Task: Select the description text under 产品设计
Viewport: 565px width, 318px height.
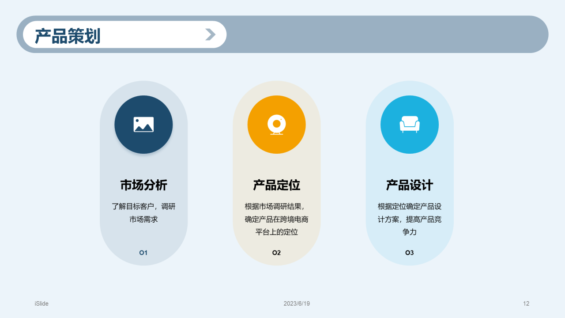Action: coord(409,219)
